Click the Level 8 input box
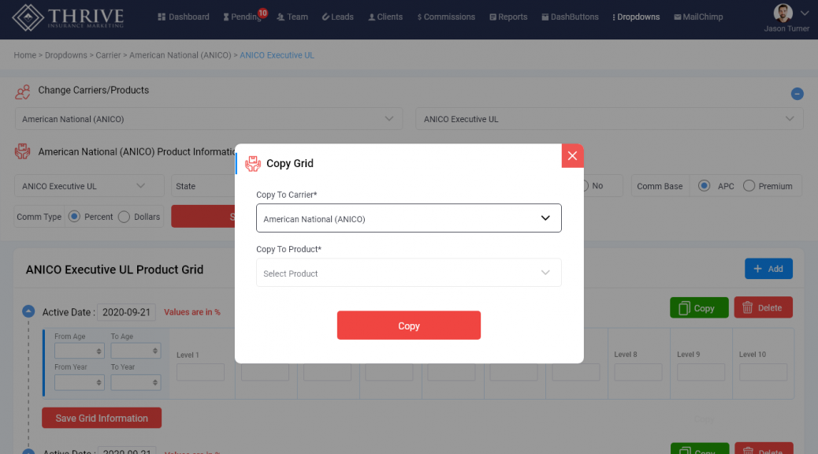818x454 pixels. (x=638, y=372)
